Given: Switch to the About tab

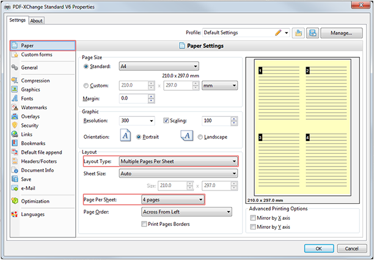Looking at the screenshot, I should [x=37, y=20].
